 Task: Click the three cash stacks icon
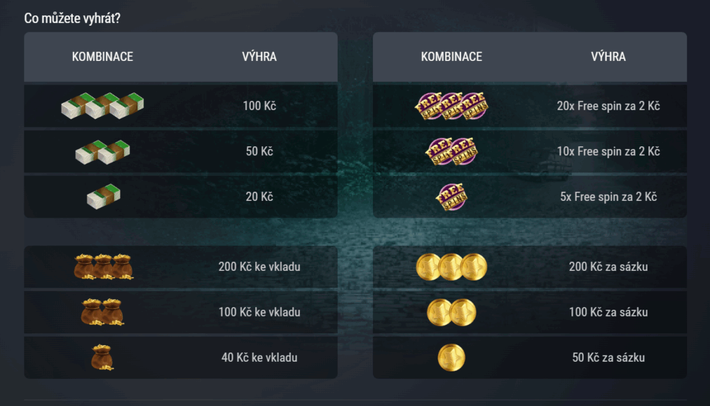(103, 106)
